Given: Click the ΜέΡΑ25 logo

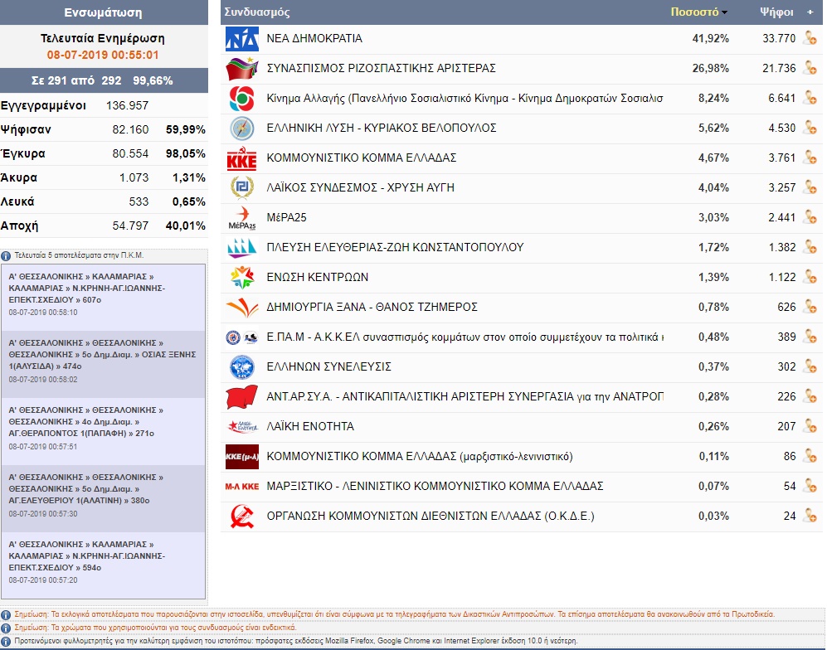Looking at the screenshot, I should [x=242, y=218].
